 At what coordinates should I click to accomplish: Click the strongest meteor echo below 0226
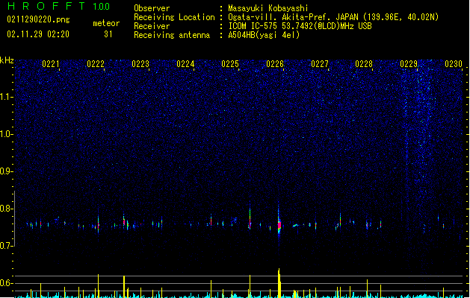(279, 224)
